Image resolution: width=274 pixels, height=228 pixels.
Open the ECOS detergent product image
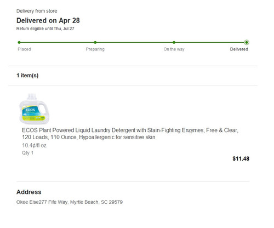coord(34,109)
